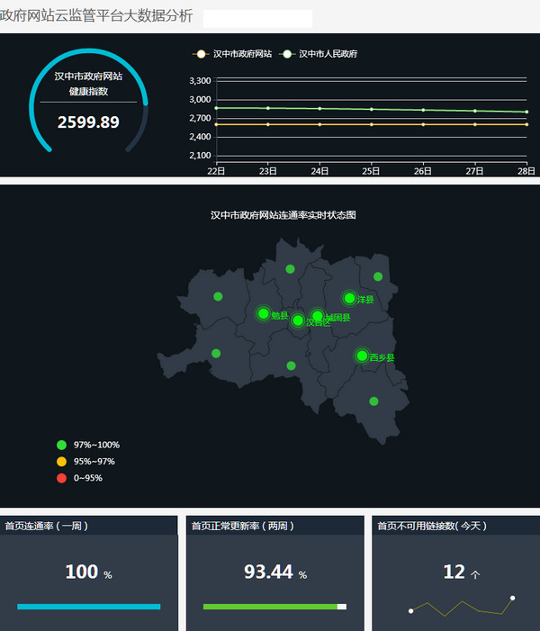540x631 pixels.
Task: Select the 西乡县 map marker
Action: (x=362, y=356)
